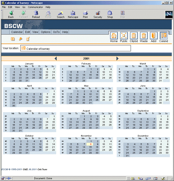Open the browser Help menu
Image resolution: width=174 pixels, height=181 pixels.
click(48, 7)
